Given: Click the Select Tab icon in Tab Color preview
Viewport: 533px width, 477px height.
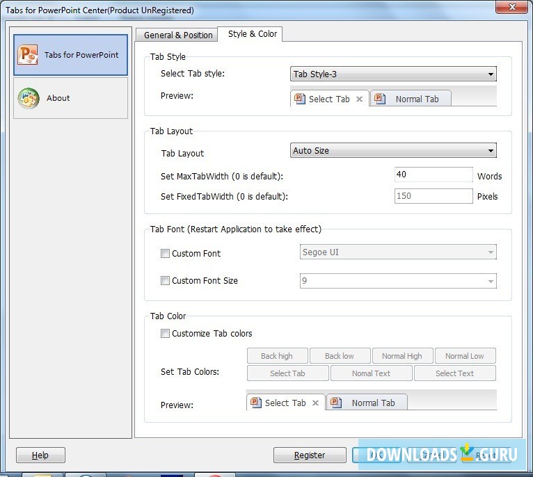Looking at the screenshot, I should click(x=255, y=403).
